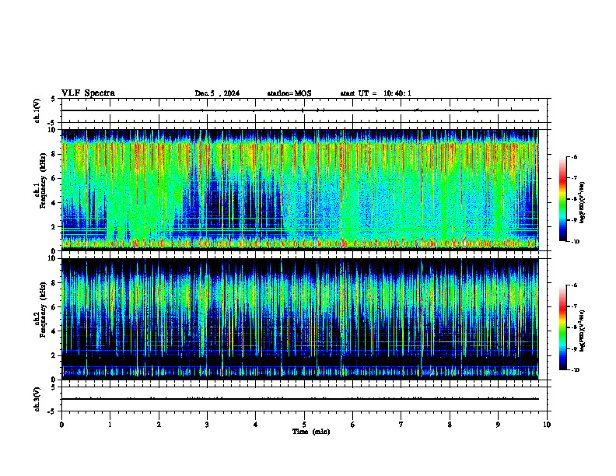
Task: Click the "-9" tick on ch.2 colorbar
Action: [574, 348]
